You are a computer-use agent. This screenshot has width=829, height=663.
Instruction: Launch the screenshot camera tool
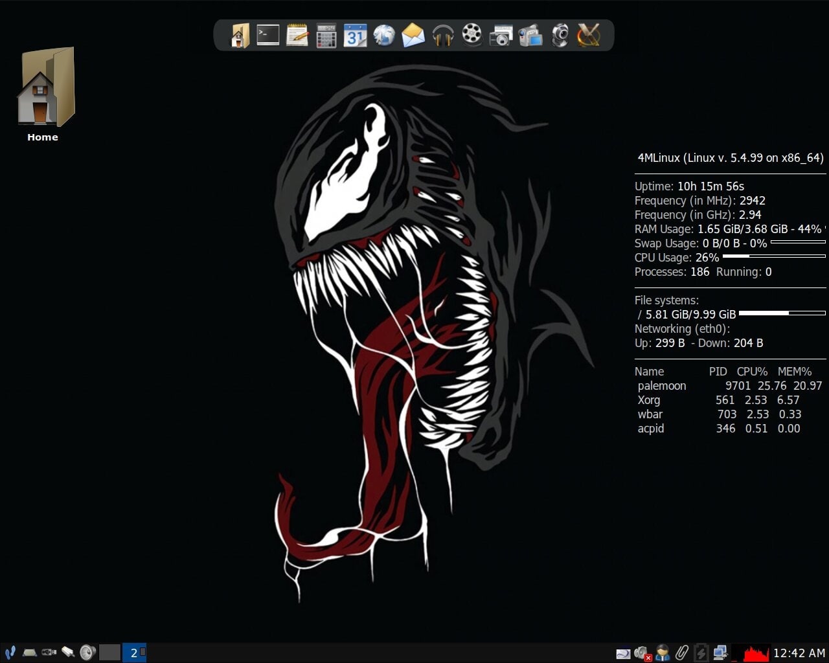pyautogui.click(x=501, y=36)
